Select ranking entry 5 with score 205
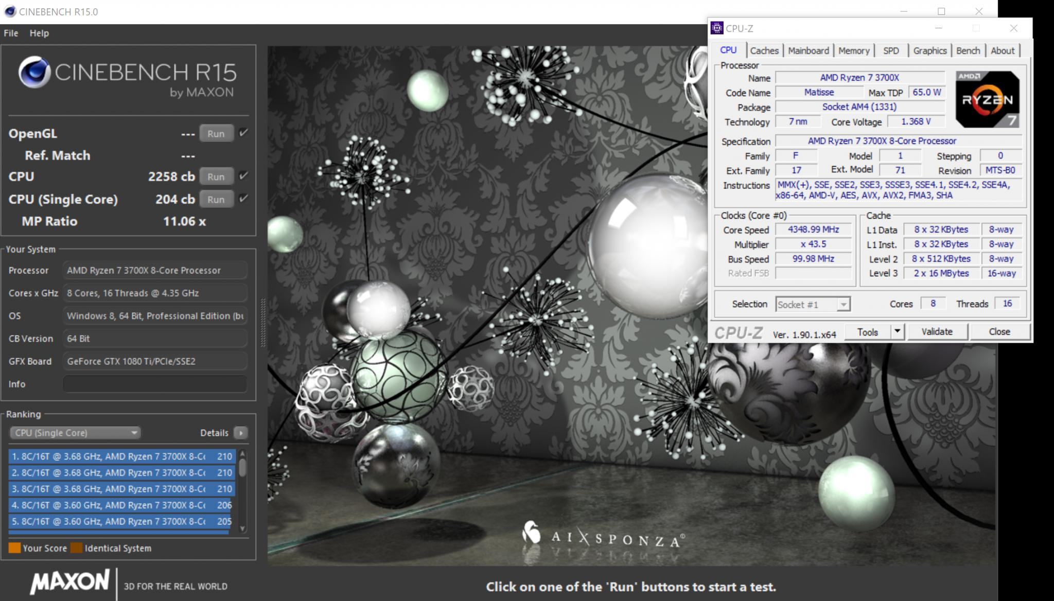1054x601 pixels. [x=122, y=521]
